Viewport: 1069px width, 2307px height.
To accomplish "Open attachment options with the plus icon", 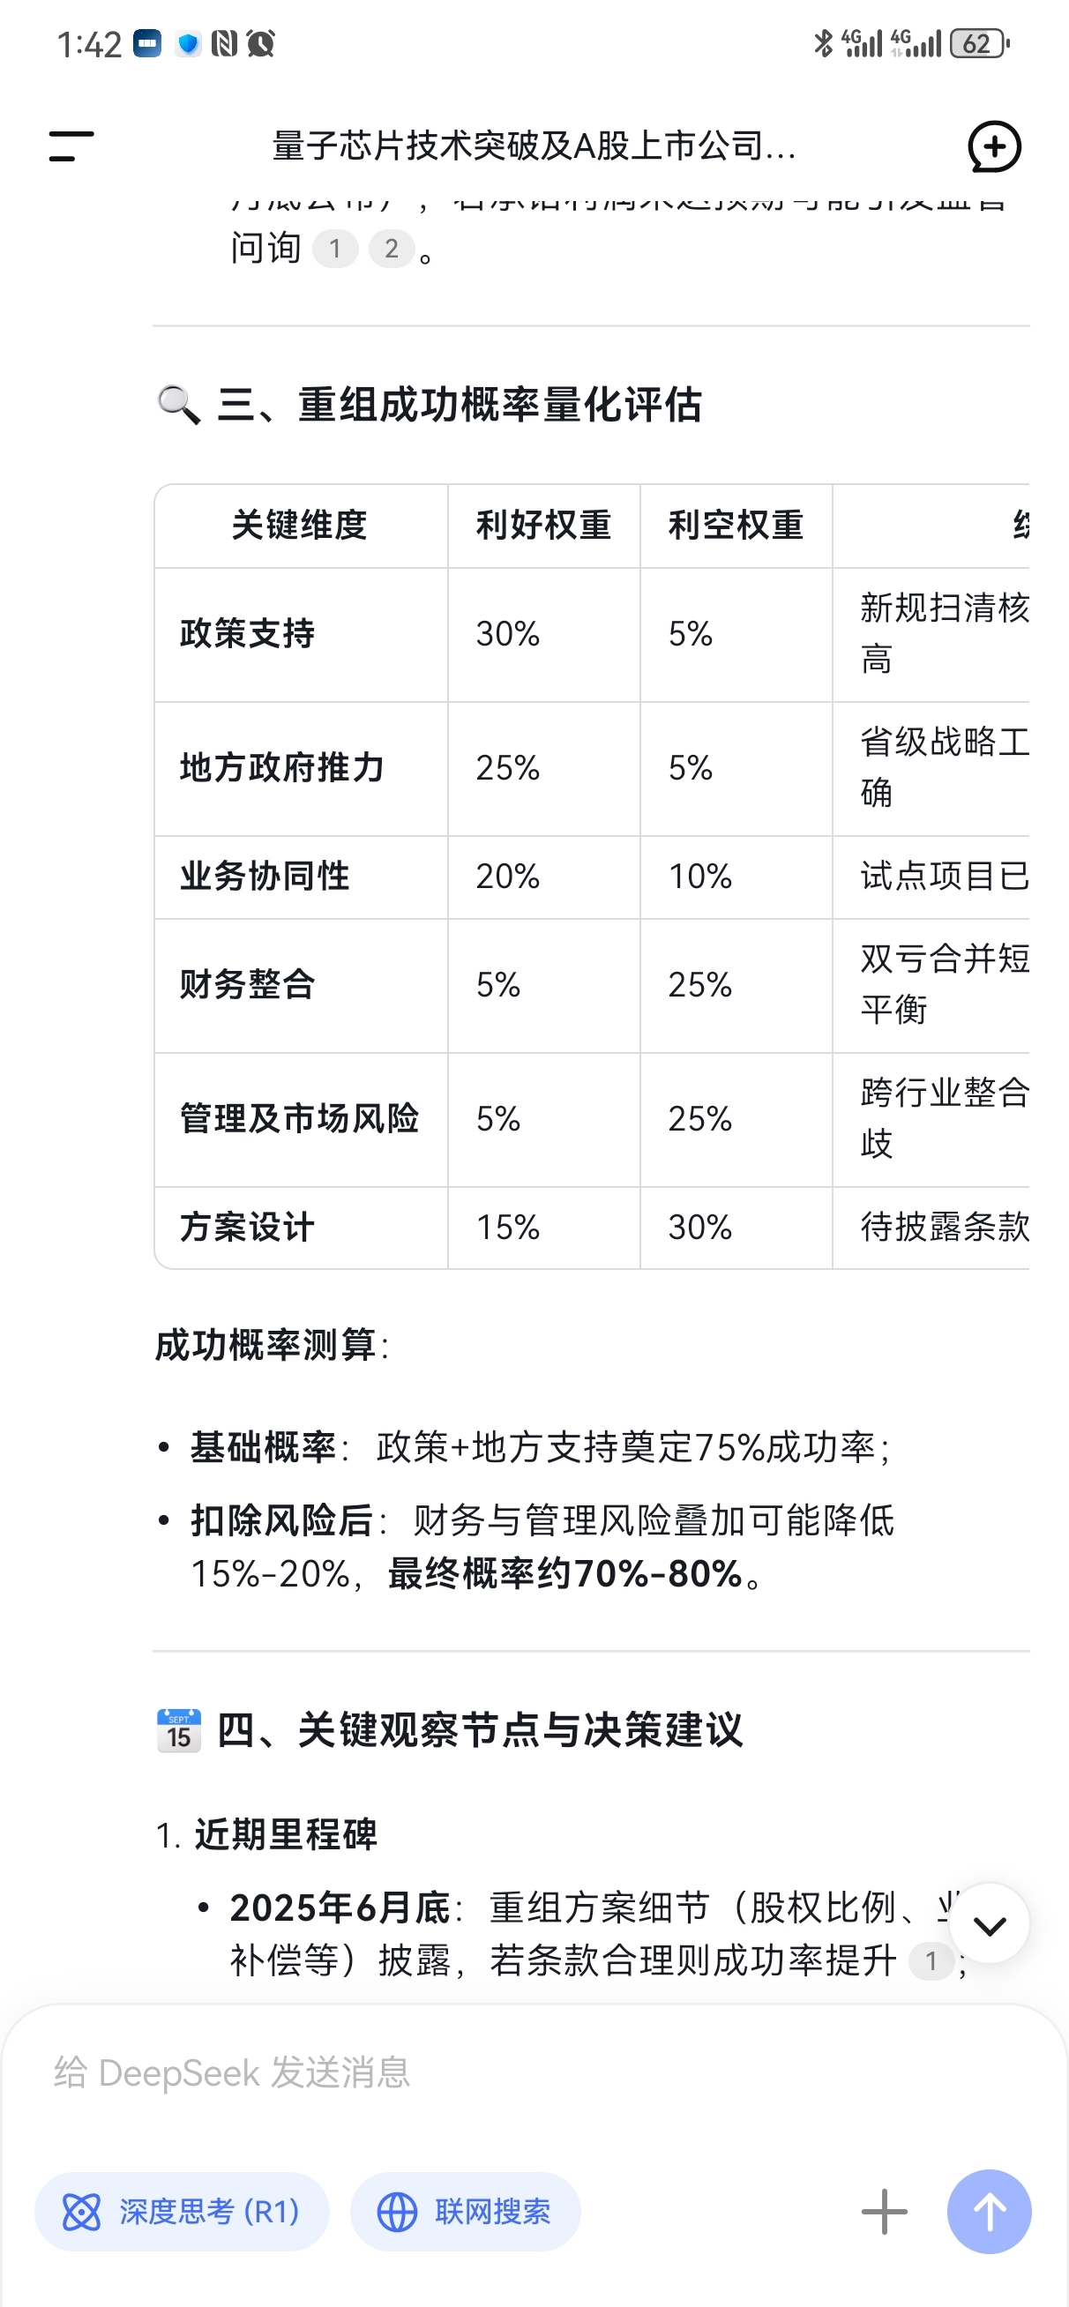I will click(885, 2211).
